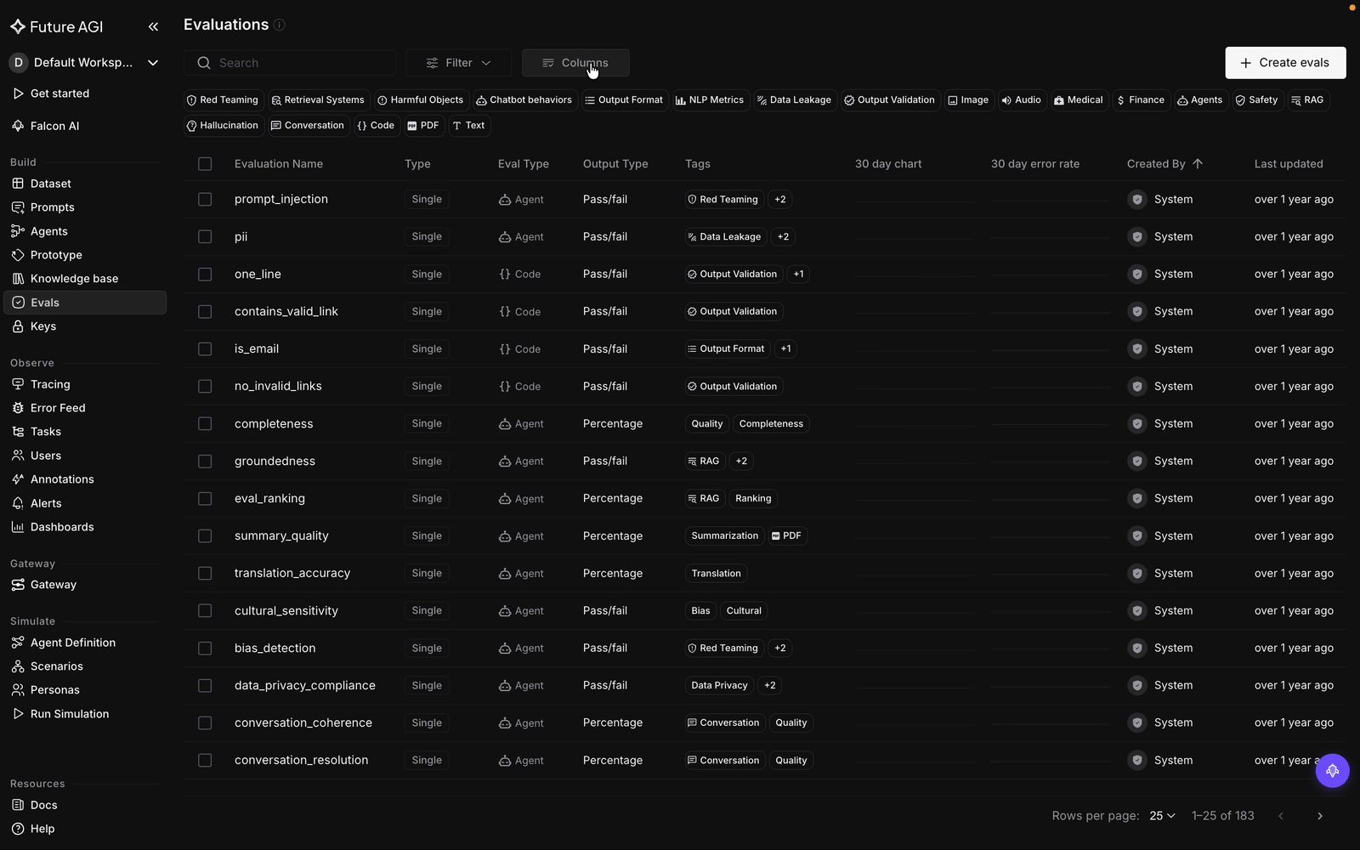This screenshot has height=850, width=1360.
Task: Collapse the sidebar with double chevron icon
Action: click(153, 26)
